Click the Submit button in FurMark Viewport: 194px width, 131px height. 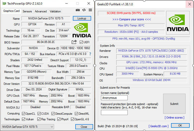pos(174,104)
